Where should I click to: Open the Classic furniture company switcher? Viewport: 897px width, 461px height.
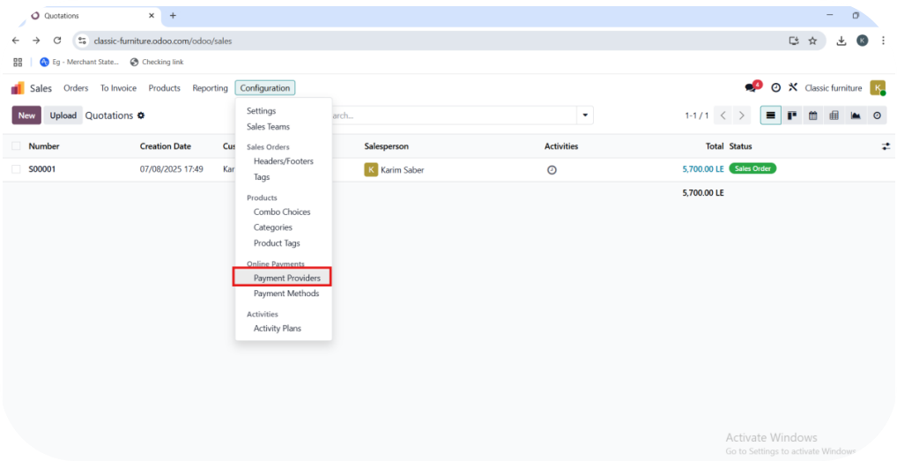tap(833, 88)
